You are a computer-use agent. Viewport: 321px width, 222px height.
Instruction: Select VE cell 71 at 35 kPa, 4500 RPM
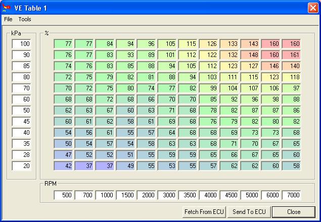tap(230, 144)
